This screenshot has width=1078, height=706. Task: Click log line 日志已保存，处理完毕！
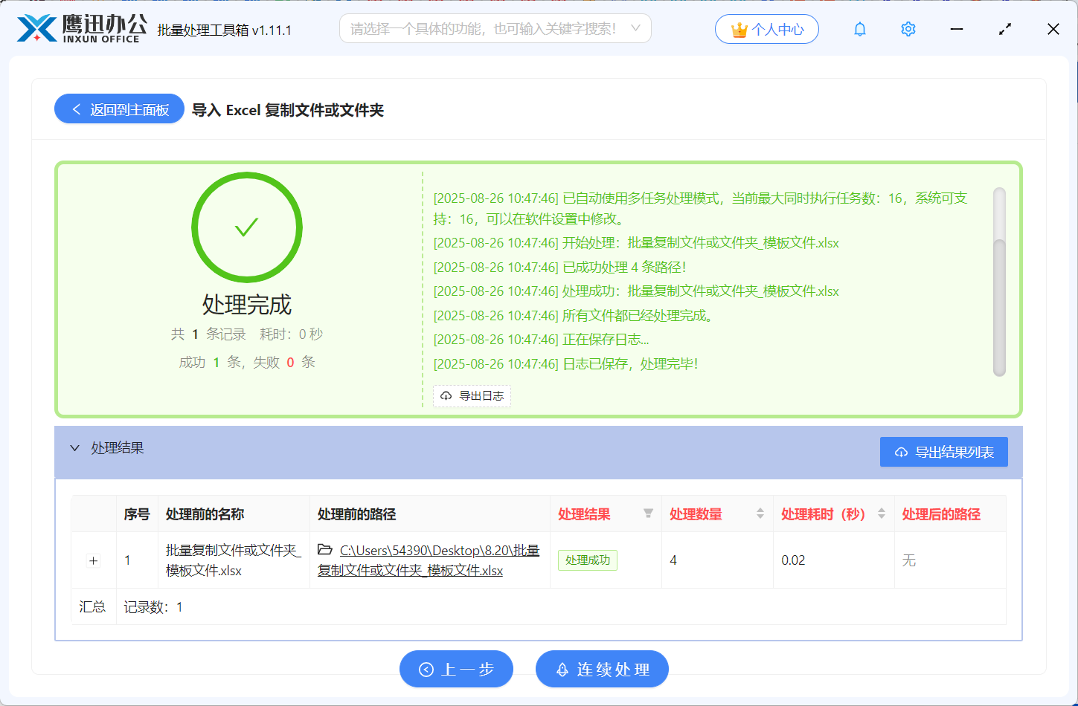click(x=565, y=363)
